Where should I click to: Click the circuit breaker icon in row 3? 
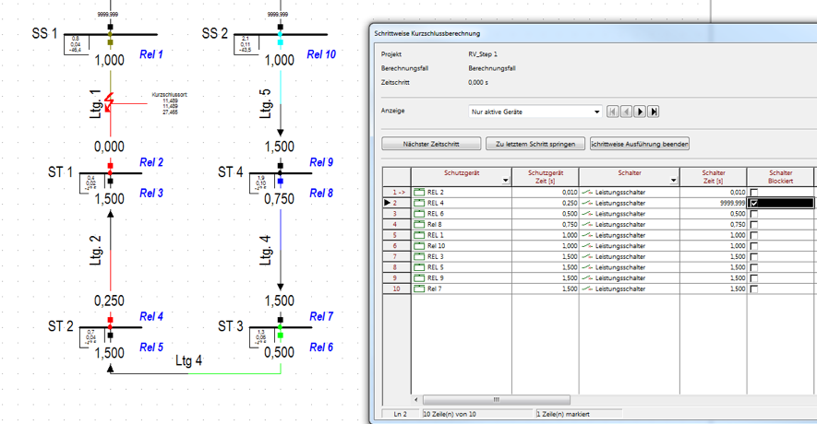(x=585, y=213)
